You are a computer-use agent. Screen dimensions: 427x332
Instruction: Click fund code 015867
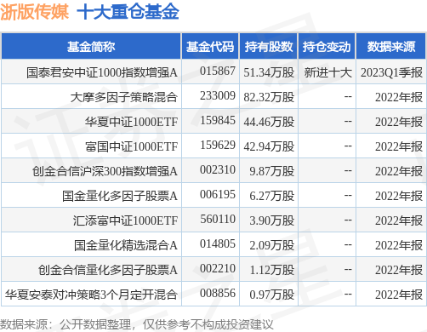click(218, 71)
